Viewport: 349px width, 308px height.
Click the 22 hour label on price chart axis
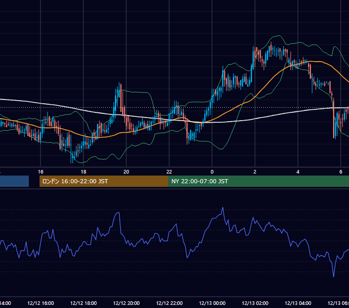coord(169,172)
